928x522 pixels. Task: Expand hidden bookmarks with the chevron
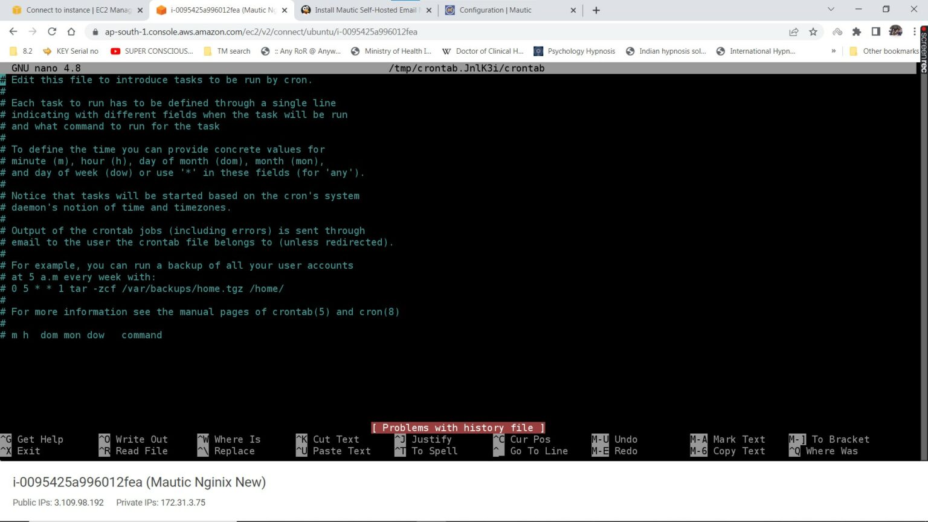click(x=834, y=51)
